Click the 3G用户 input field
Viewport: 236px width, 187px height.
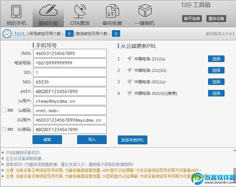(70, 120)
